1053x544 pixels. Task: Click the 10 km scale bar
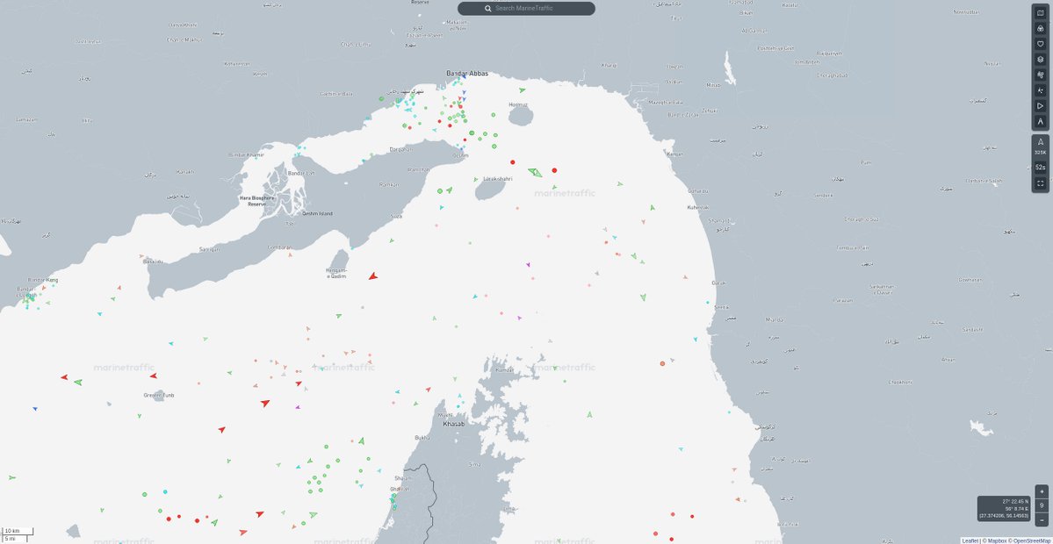tap(18, 531)
